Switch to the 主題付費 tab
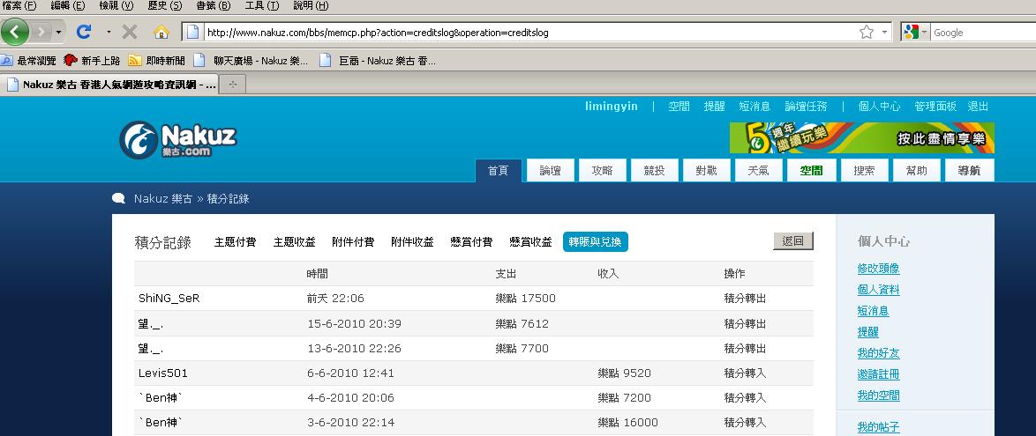This screenshot has height=436, width=1036. [235, 242]
